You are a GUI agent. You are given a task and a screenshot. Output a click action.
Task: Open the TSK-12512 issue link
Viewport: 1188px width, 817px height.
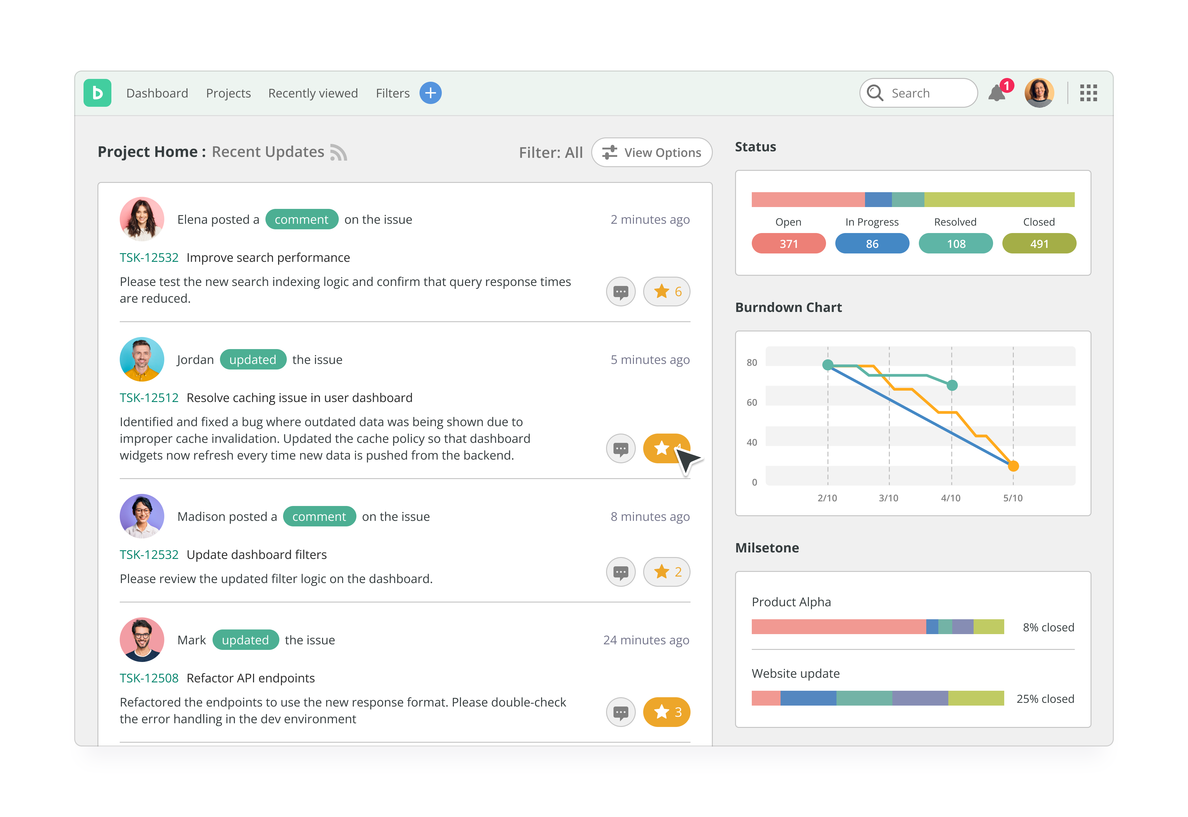click(149, 398)
